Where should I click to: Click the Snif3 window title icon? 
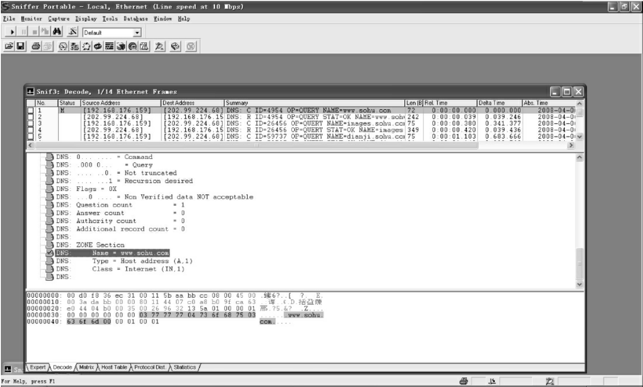30,91
